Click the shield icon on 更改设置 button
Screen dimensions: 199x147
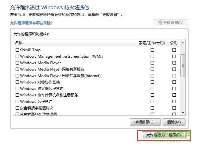pyautogui.click(x=160, y=23)
